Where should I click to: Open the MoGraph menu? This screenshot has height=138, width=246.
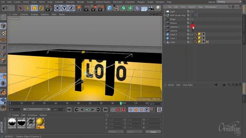pos(118,2)
